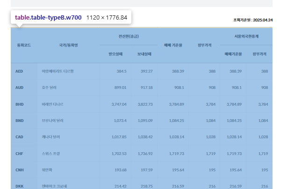Pick the 3,822.73 value in BHD row
This screenshot has height=189, width=287.
click(145, 104)
